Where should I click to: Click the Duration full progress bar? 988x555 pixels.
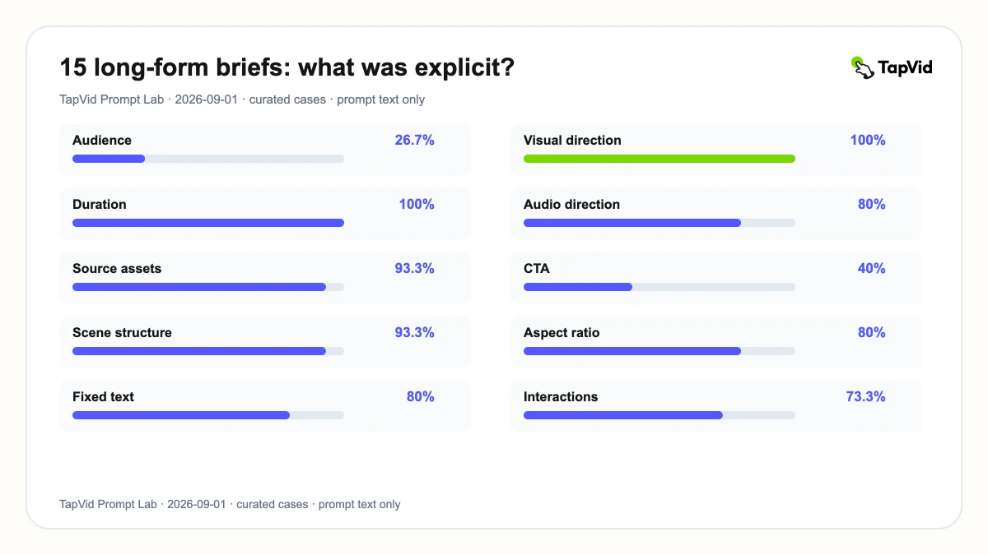coord(208,223)
